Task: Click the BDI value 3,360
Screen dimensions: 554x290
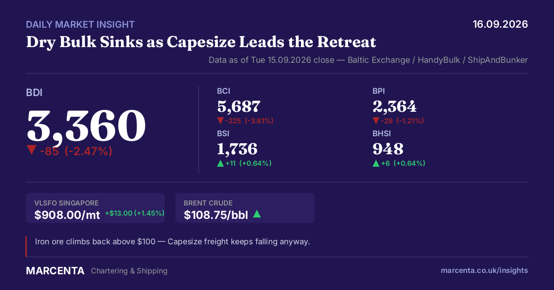Action: (x=86, y=126)
